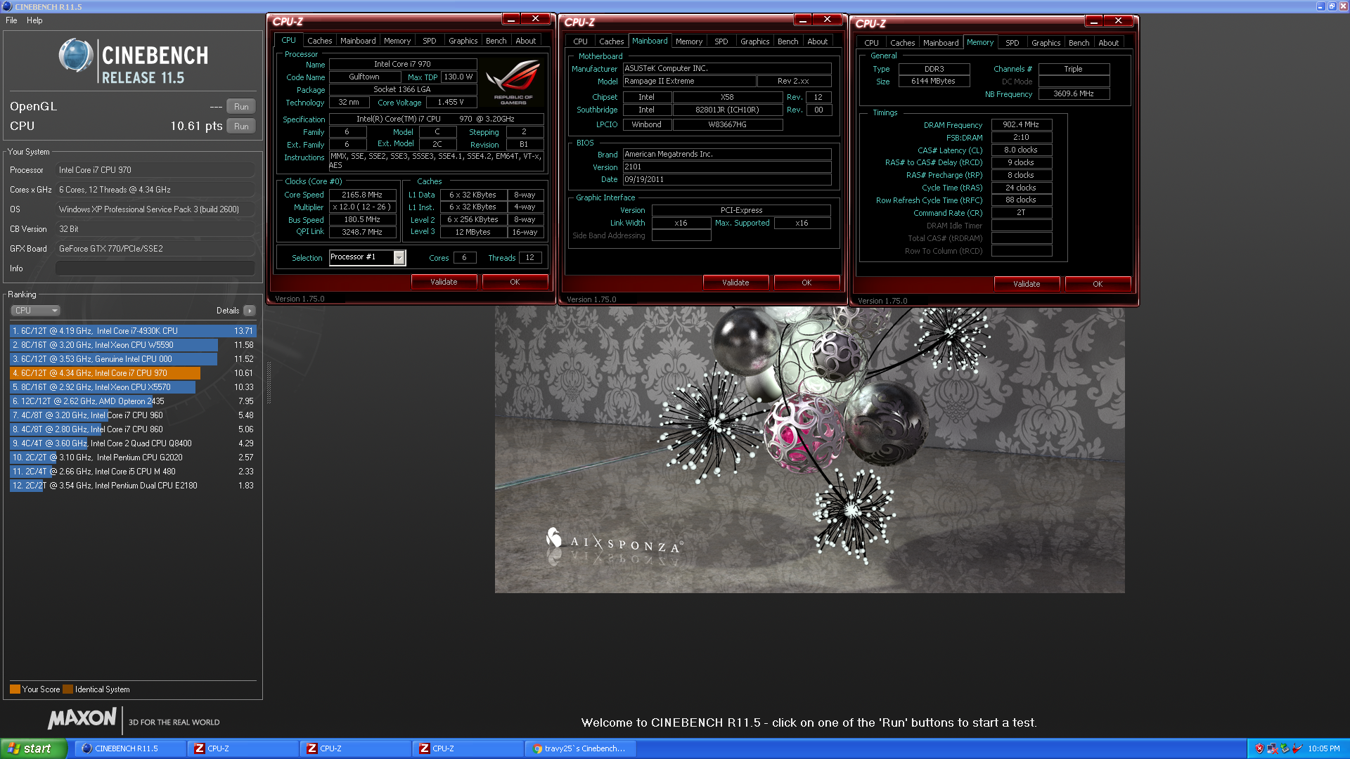Viewport: 1350px width, 759px height.
Task: Open Memory tab in CPU-Z CPU window
Action: tap(397, 41)
